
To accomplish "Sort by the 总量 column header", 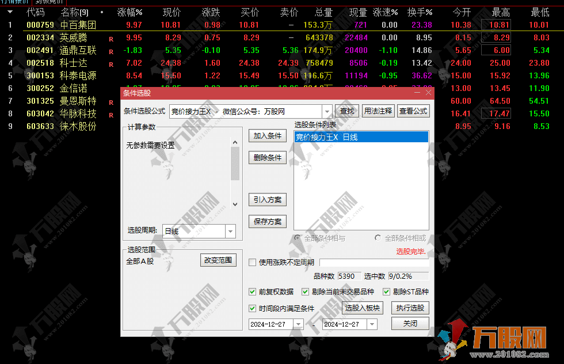I will pos(323,13).
